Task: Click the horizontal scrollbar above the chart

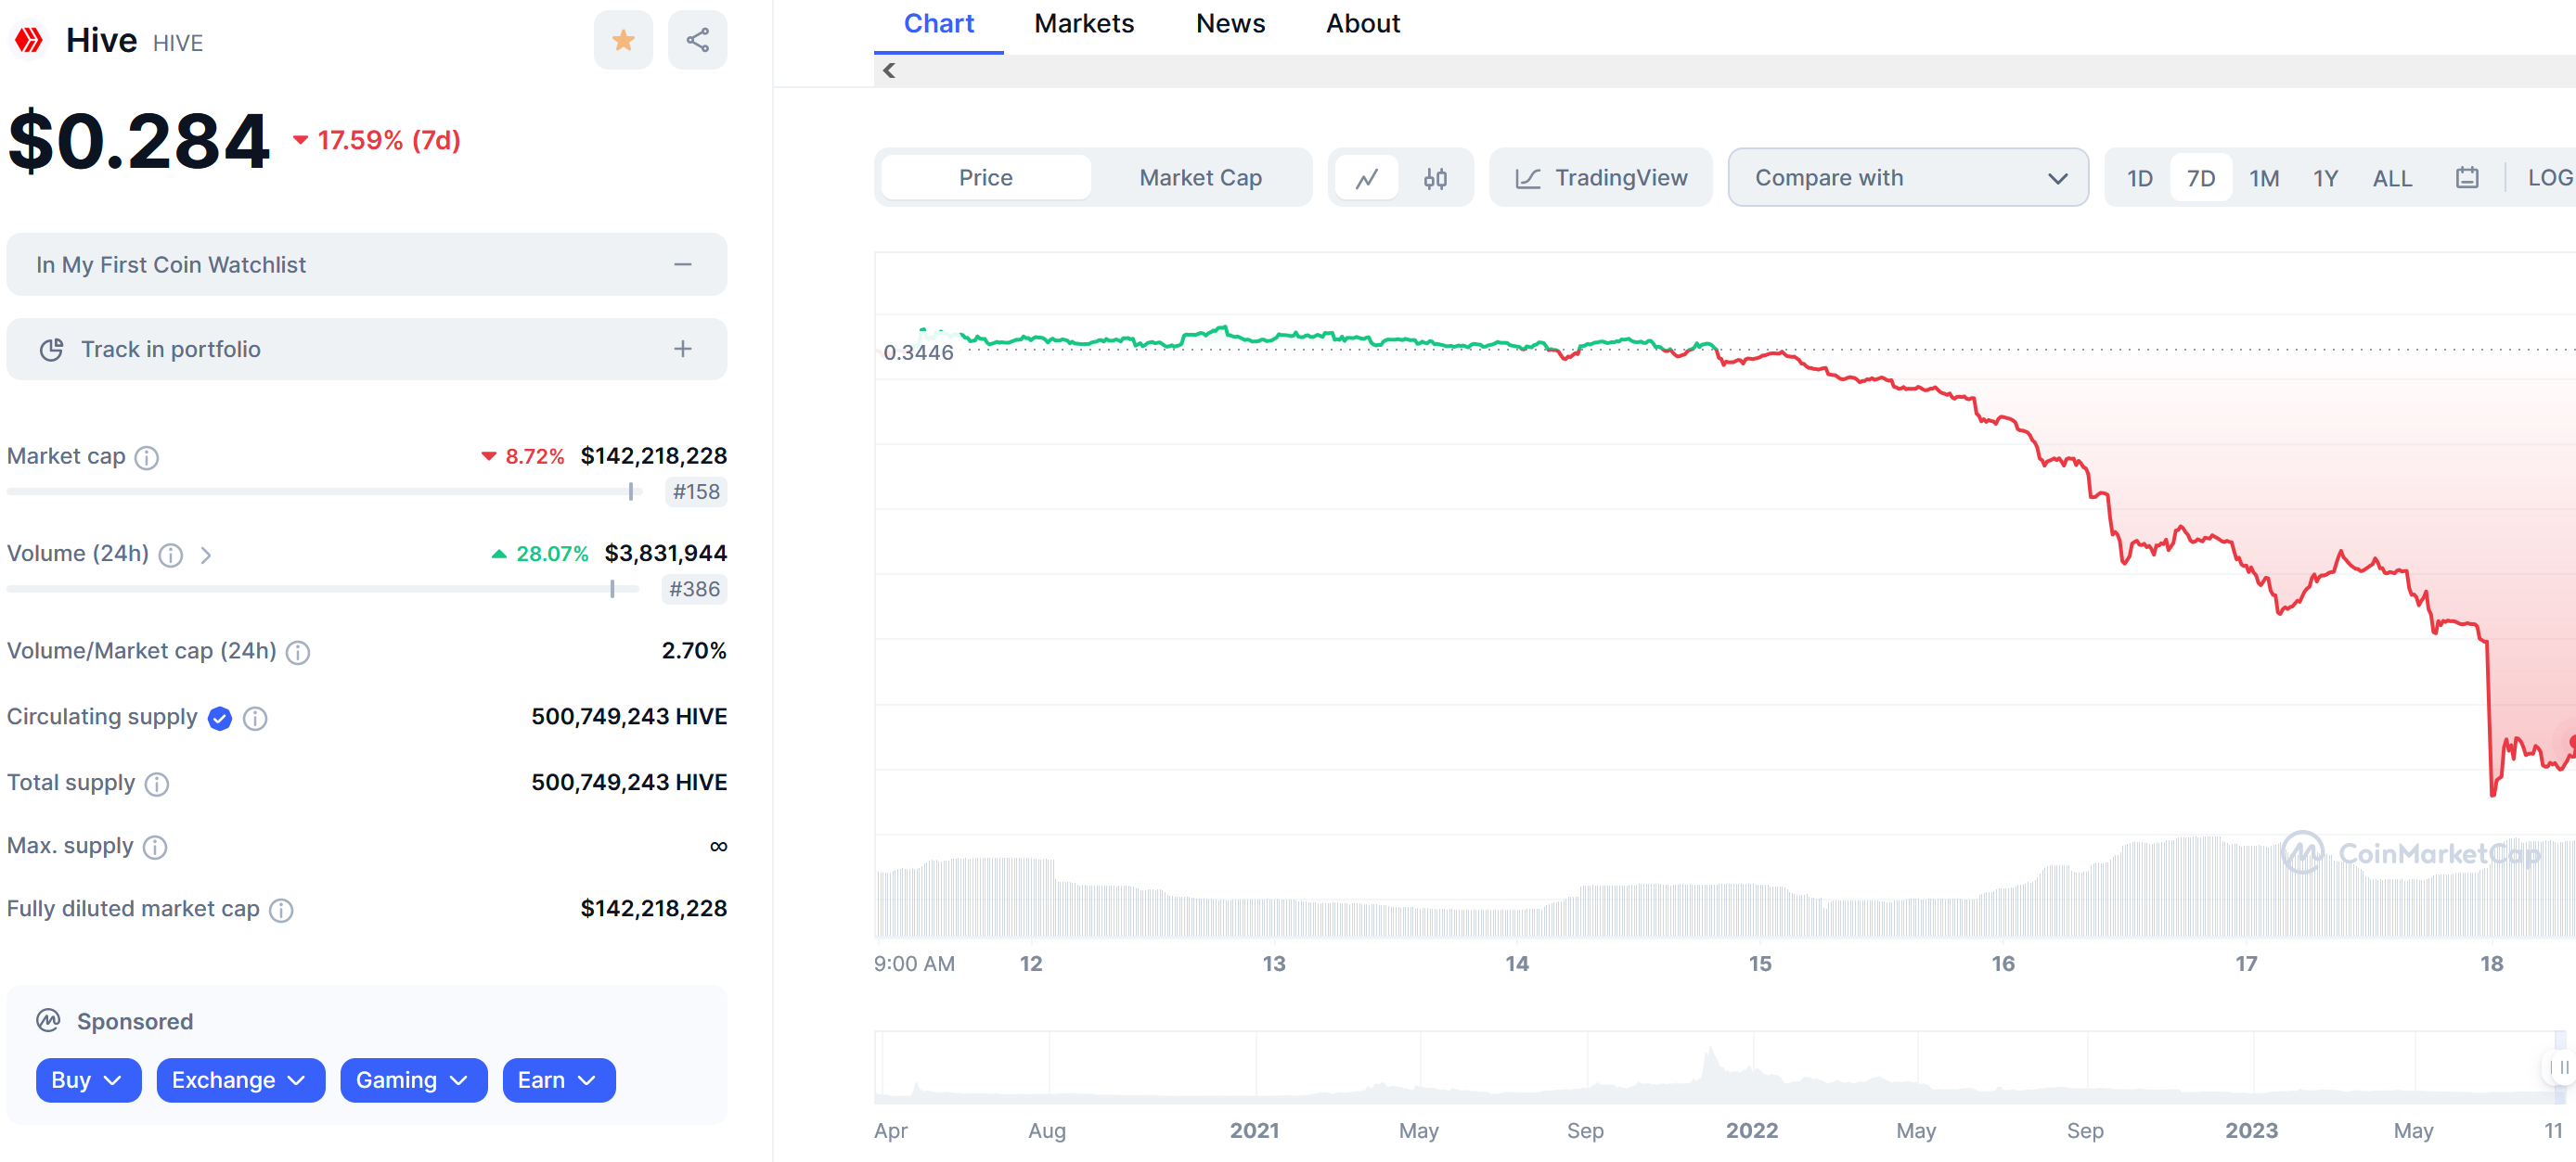Action: (x=1725, y=70)
